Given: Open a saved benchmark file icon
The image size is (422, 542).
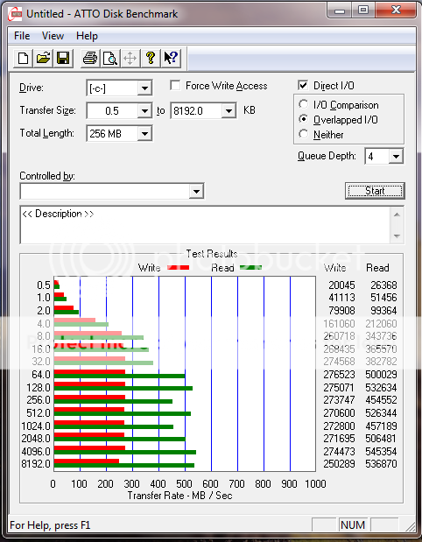Looking at the screenshot, I should coord(43,58).
